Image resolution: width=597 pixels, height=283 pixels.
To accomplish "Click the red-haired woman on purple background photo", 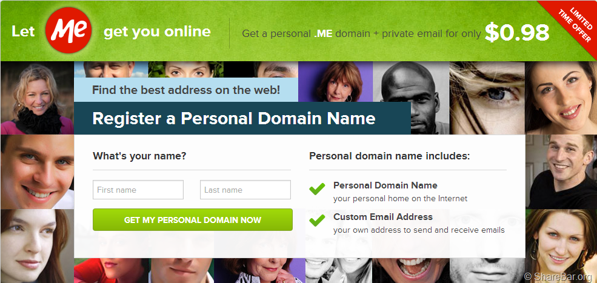I will coord(335,82).
